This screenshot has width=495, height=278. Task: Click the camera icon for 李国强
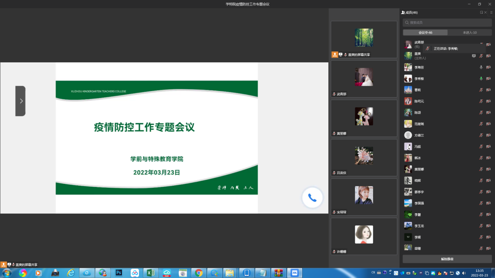[488, 203]
